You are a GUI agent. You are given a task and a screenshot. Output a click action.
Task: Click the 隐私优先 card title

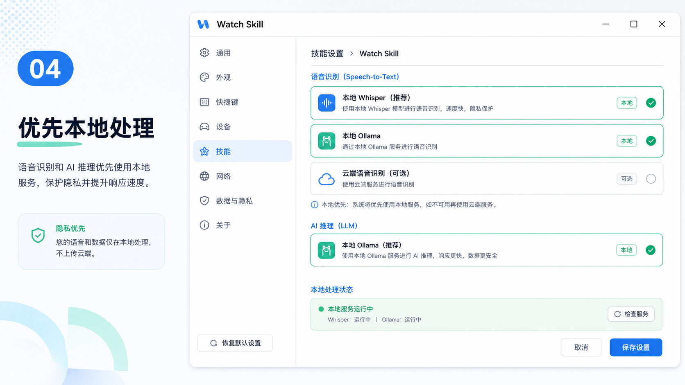(x=70, y=228)
